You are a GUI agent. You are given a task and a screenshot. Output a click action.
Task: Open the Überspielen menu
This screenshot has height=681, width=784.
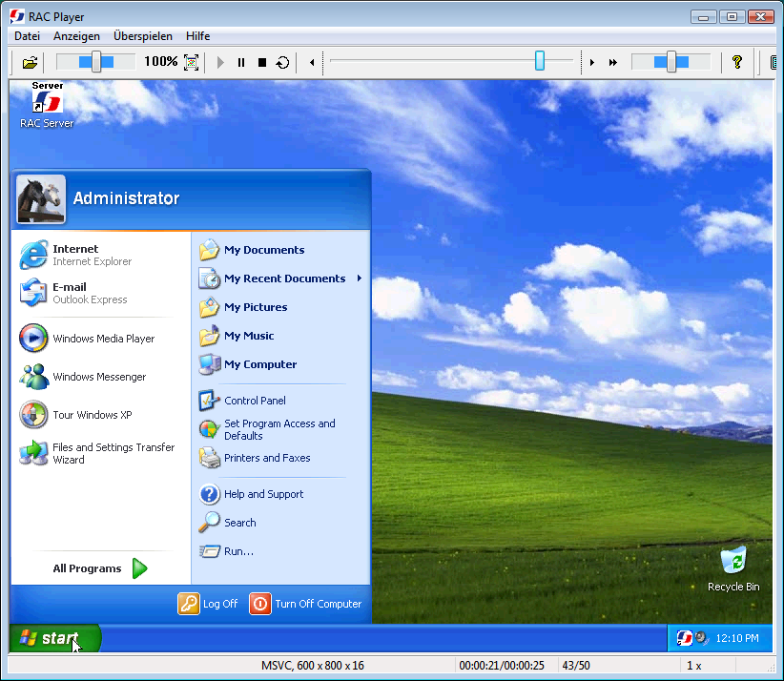pyautogui.click(x=143, y=36)
